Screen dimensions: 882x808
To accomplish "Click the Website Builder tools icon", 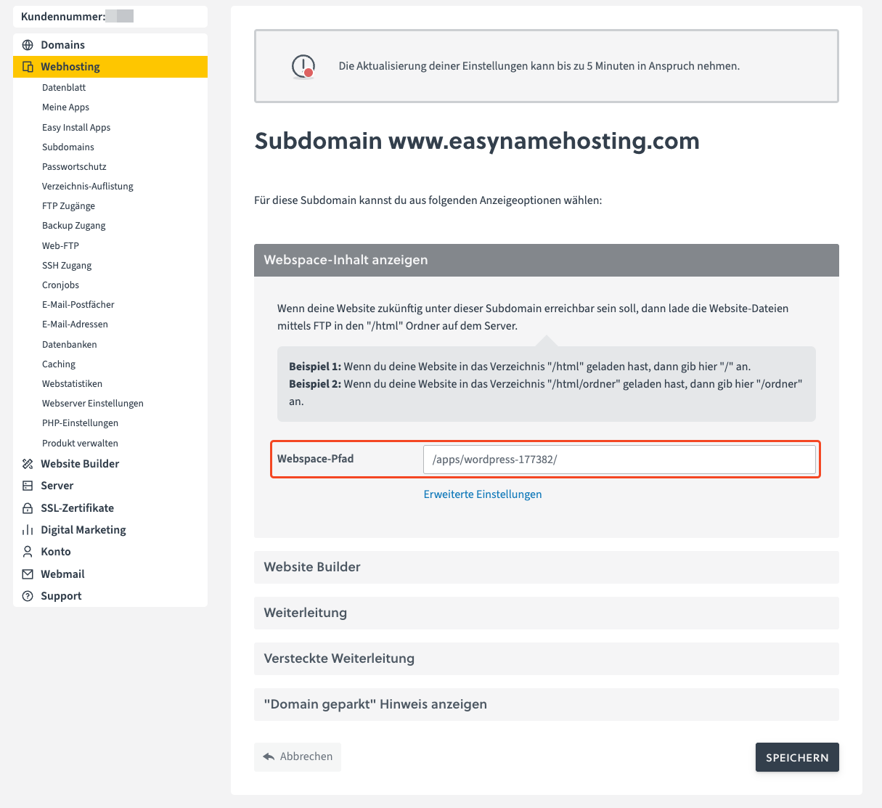I will [x=28, y=464].
